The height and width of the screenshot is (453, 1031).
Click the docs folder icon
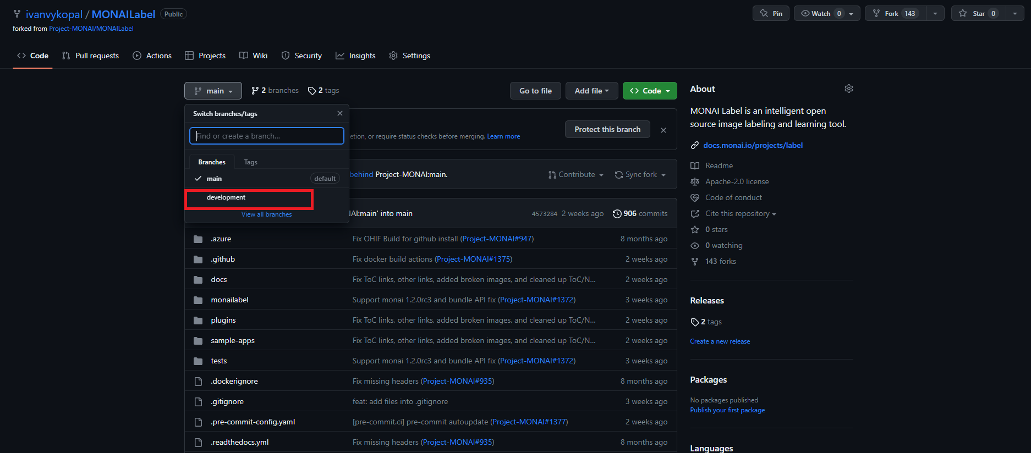coord(198,280)
